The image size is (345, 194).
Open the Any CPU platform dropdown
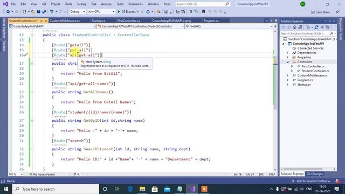pyautogui.click(x=101, y=12)
